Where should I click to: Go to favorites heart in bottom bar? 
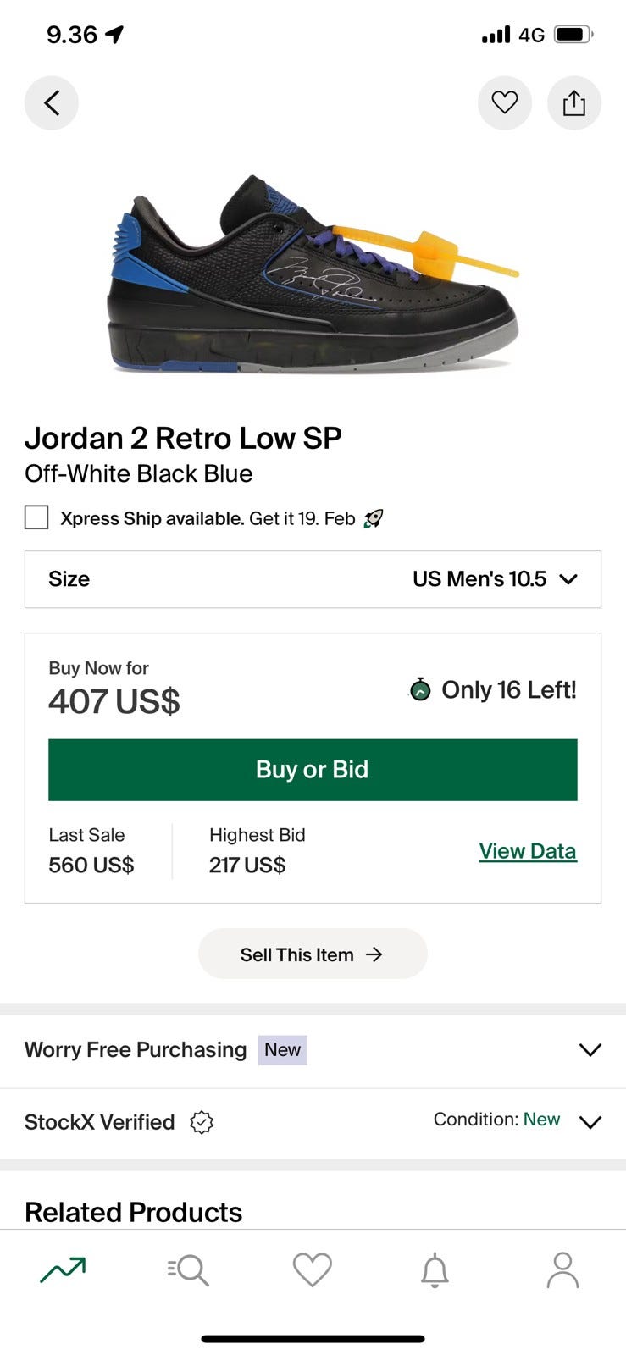coord(312,1269)
